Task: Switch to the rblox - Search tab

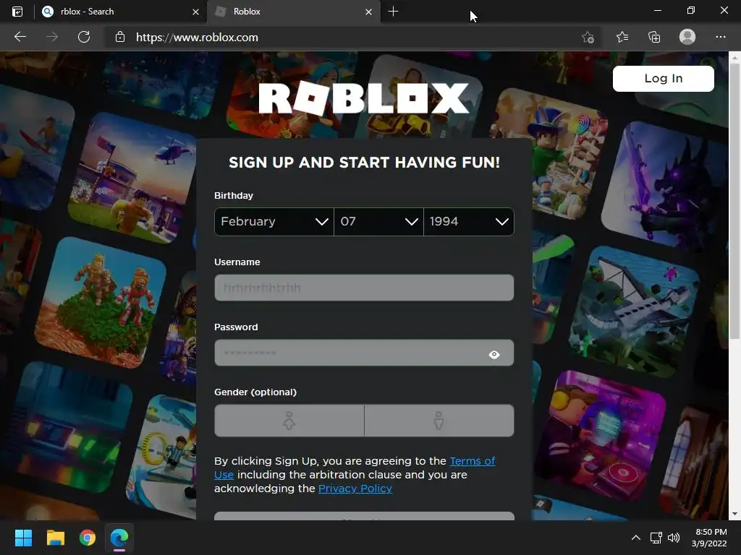Action: (121, 12)
